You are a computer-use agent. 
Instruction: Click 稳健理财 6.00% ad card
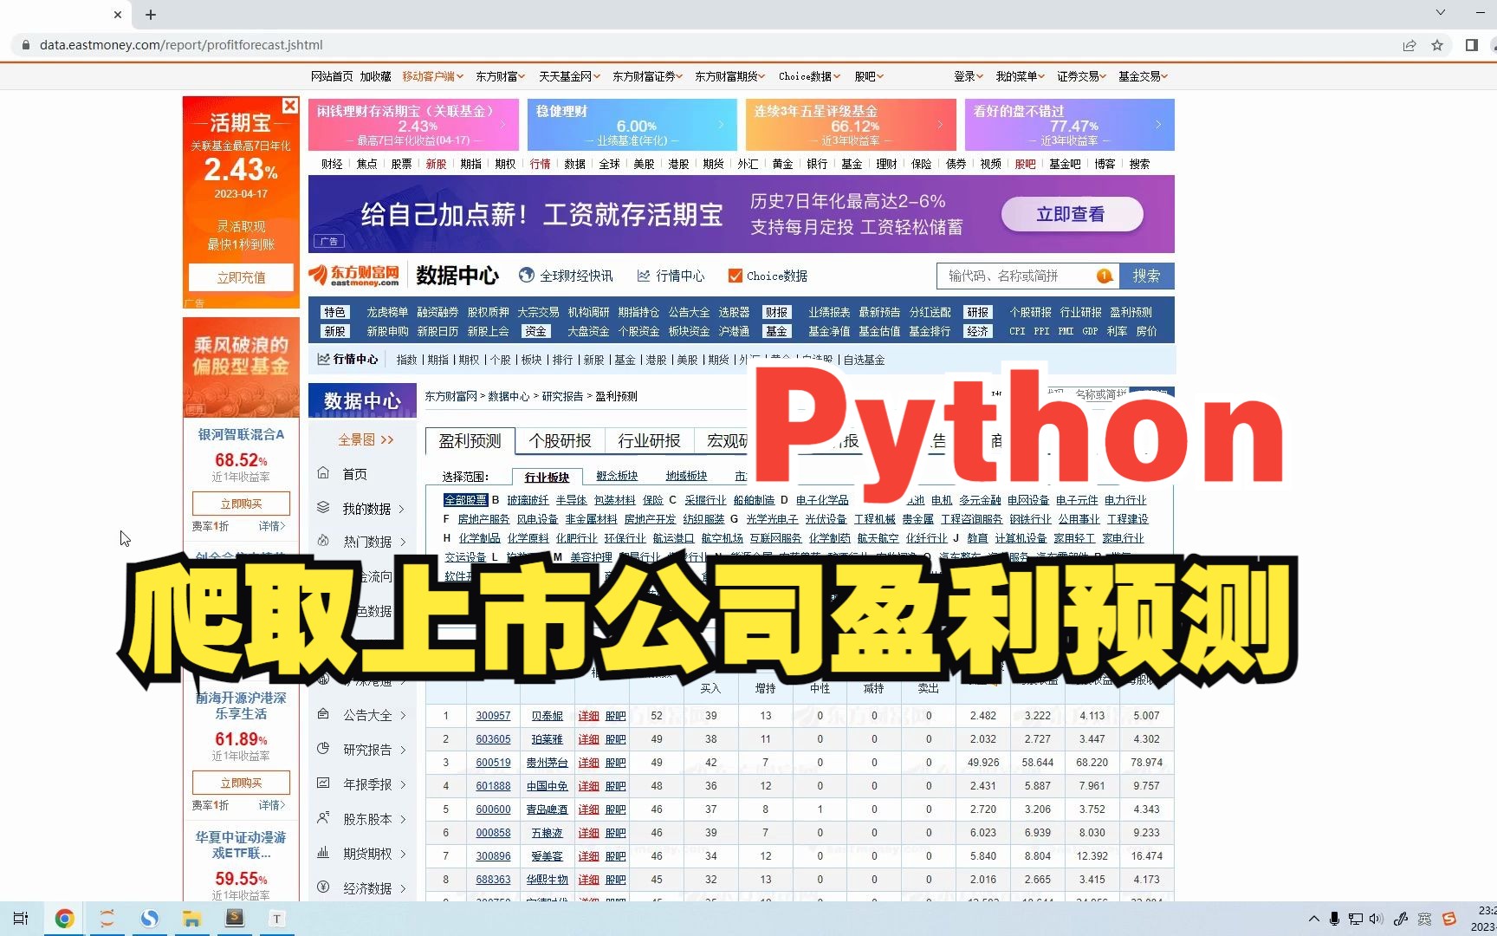point(631,124)
